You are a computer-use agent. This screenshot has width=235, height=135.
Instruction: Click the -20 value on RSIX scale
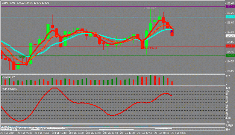(x=227, y=122)
